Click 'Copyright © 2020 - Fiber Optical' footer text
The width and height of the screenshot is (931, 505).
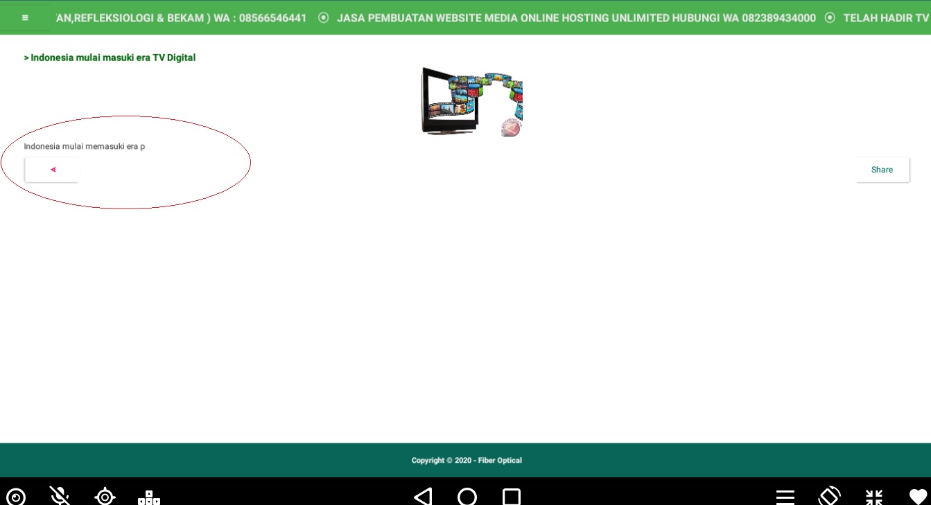point(467,460)
